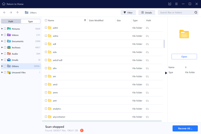This screenshot has height=134, width=201.
Task: Click the Open button in preview panel
Action: (x=184, y=57)
